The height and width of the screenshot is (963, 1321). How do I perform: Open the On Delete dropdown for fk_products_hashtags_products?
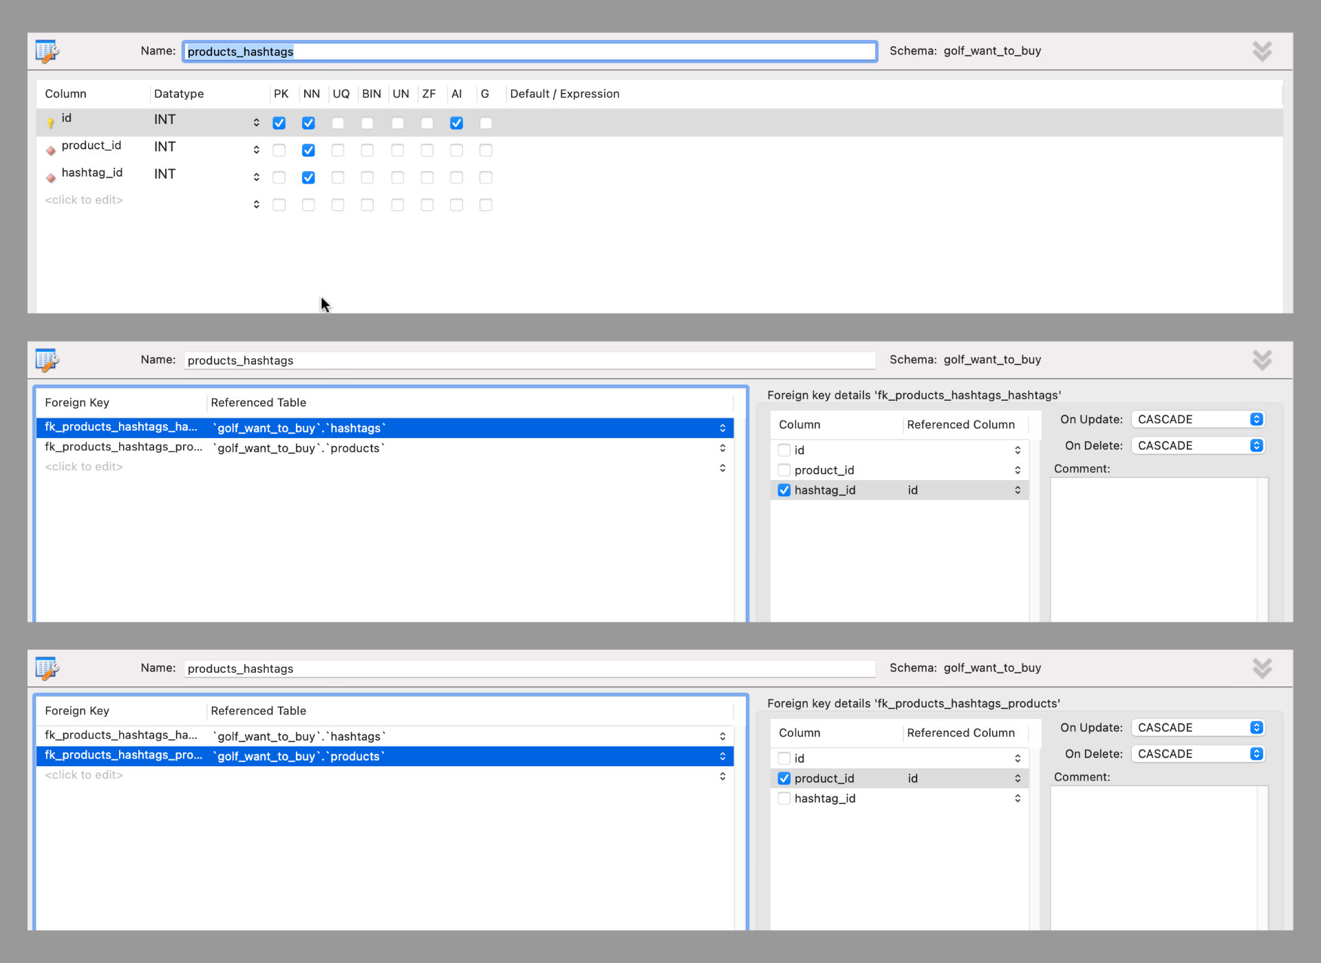tap(1197, 754)
